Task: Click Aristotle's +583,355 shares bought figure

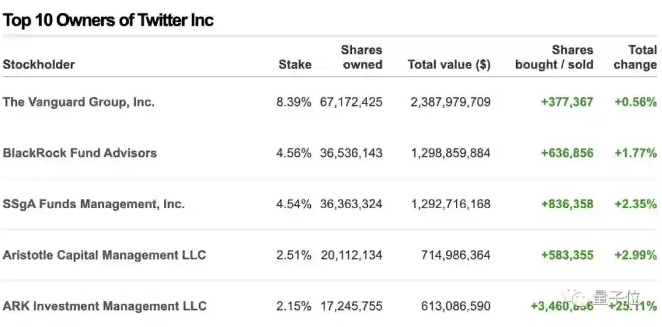Action: [x=567, y=255]
